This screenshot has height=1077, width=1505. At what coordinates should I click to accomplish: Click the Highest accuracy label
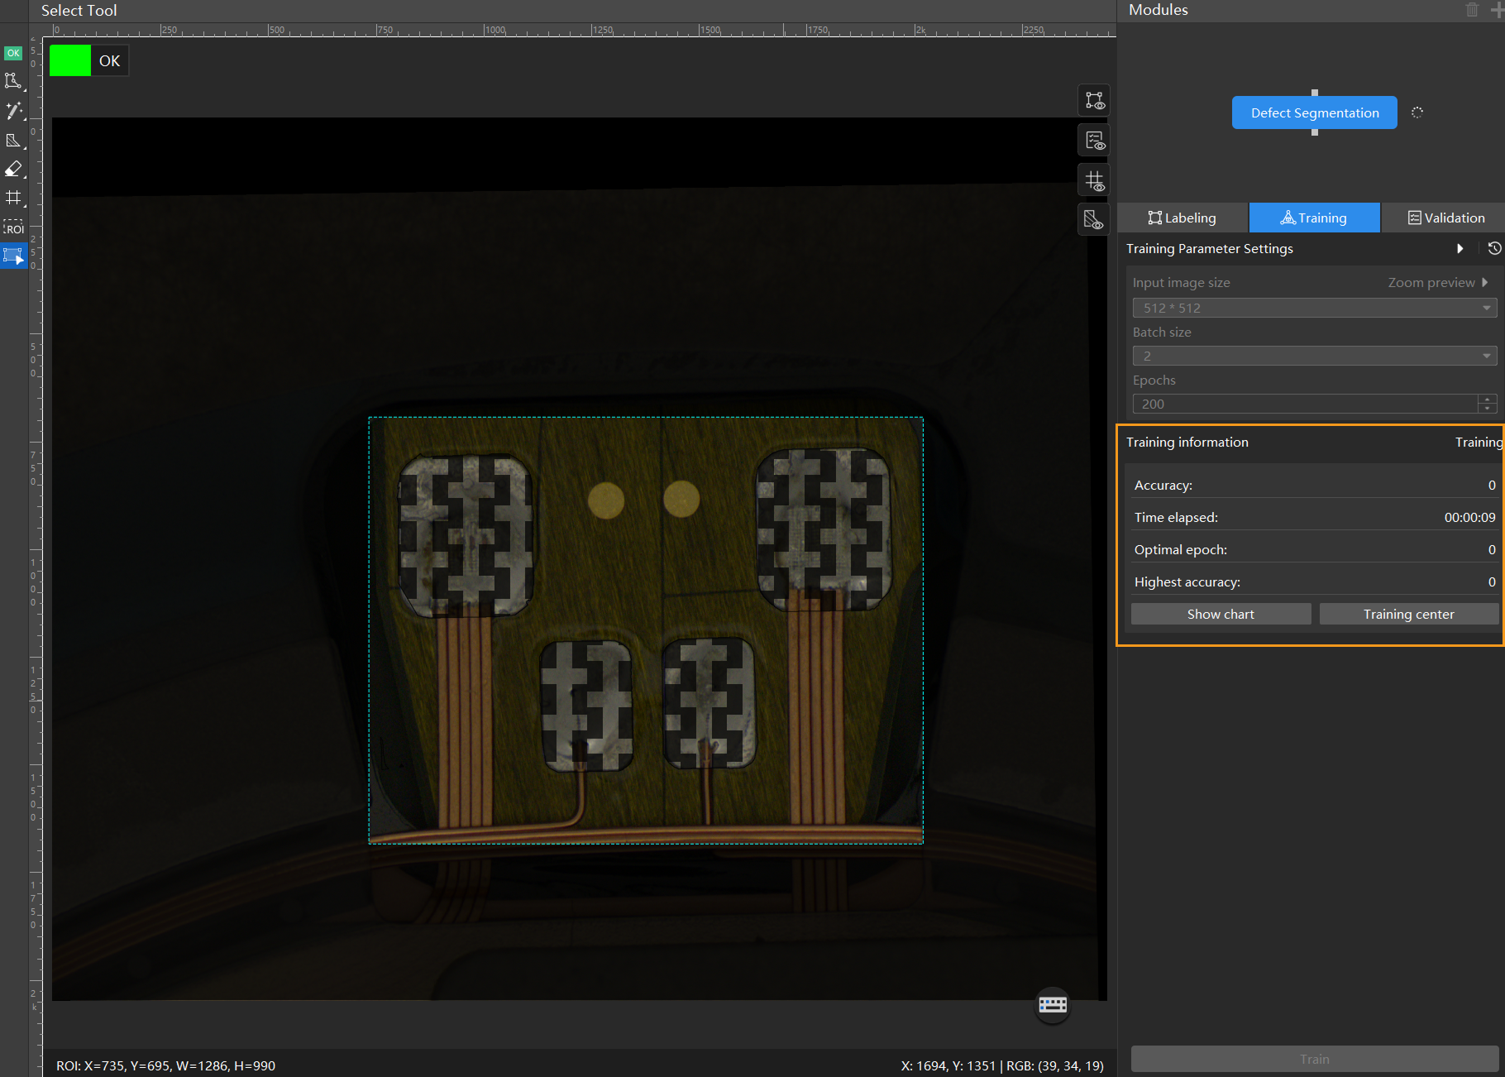1187,582
